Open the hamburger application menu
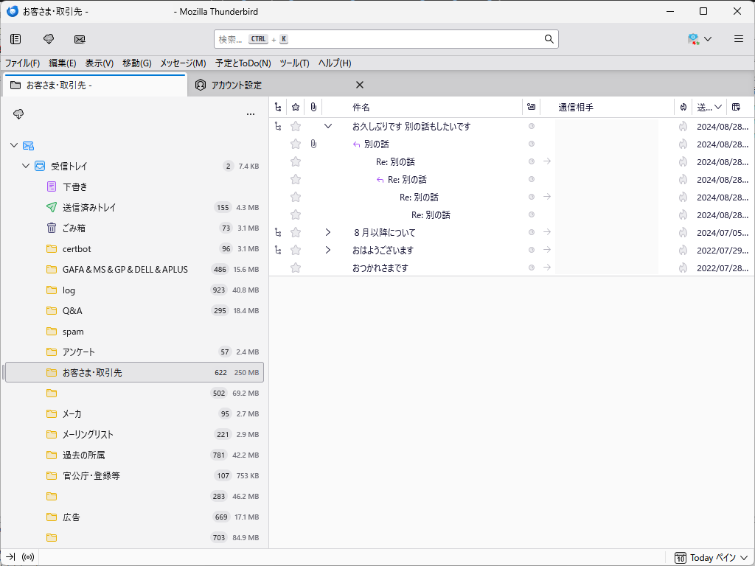Viewport: 755px width, 566px height. pyautogui.click(x=739, y=39)
